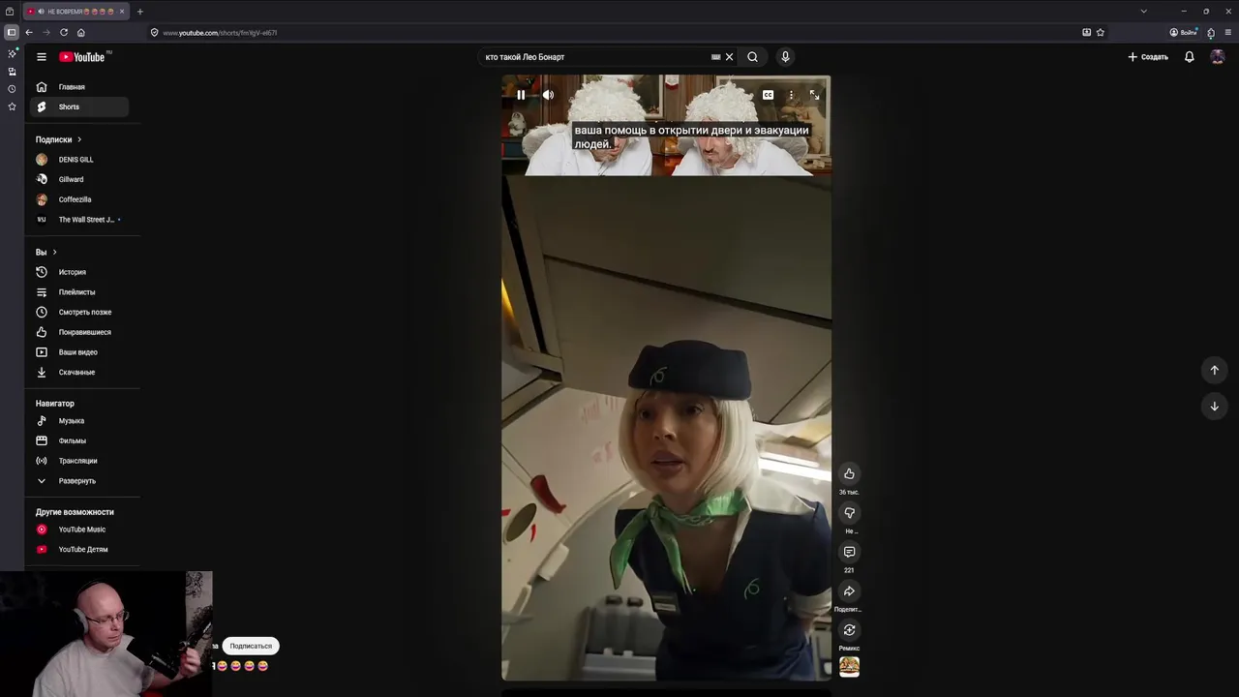Screen dimensions: 1239x697
Task: Go to the previous Short with up arrow
Action: tap(1214, 370)
